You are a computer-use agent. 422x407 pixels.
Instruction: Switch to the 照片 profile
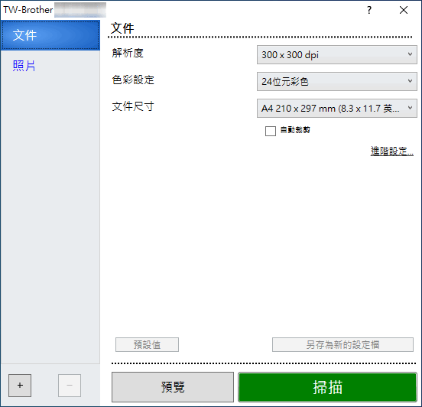click(x=24, y=66)
